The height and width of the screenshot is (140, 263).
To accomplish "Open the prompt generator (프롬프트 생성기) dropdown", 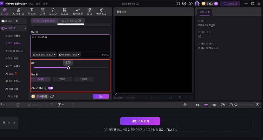I will click(44, 54).
